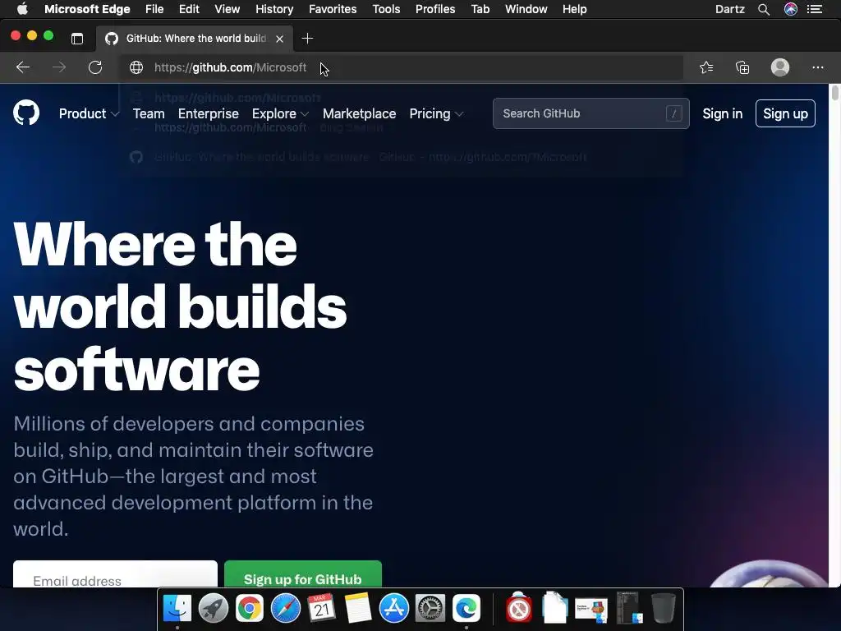Open System Preferences from the Dock
The image size is (841, 631).
[430, 608]
